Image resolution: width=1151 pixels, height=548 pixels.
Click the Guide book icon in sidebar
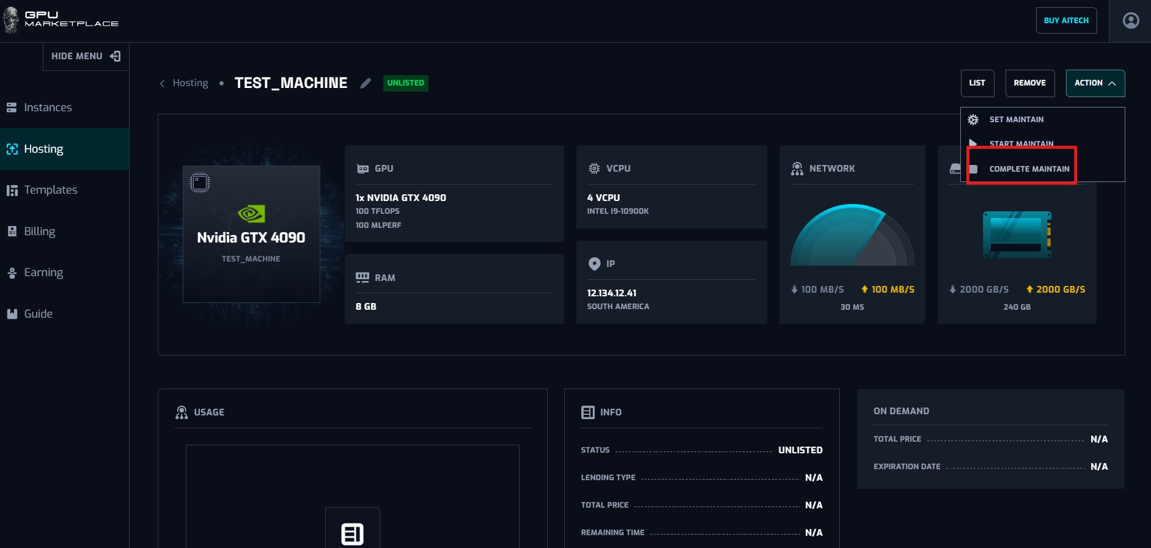[12, 314]
